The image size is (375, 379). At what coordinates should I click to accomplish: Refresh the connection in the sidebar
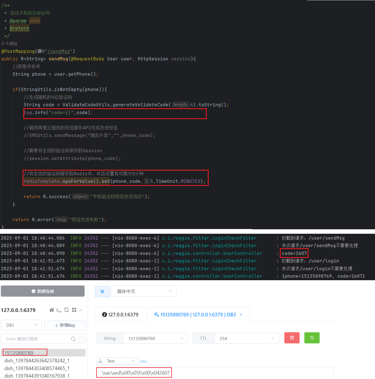[66, 310]
